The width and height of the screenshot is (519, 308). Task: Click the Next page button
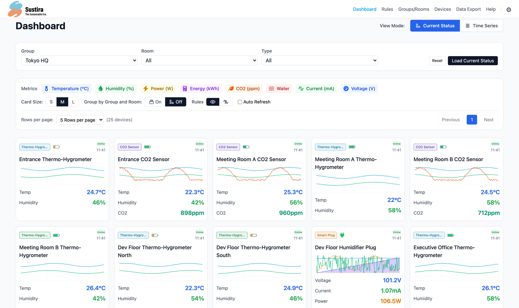(x=489, y=120)
